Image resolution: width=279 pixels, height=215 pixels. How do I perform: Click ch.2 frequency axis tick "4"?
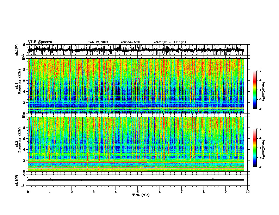point(24,150)
